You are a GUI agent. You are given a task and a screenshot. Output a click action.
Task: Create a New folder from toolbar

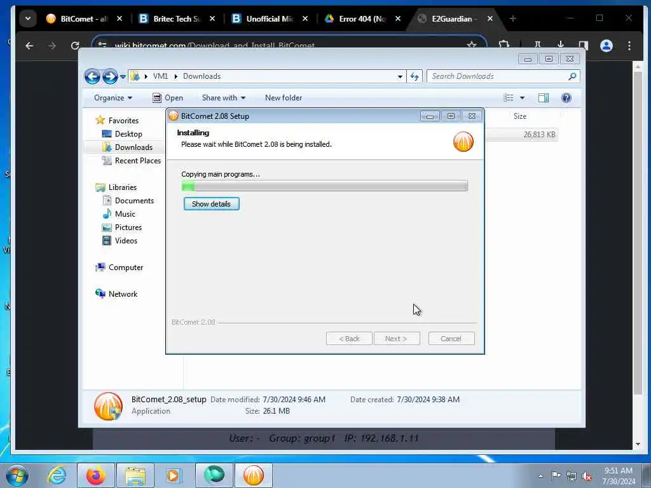click(284, 98)
